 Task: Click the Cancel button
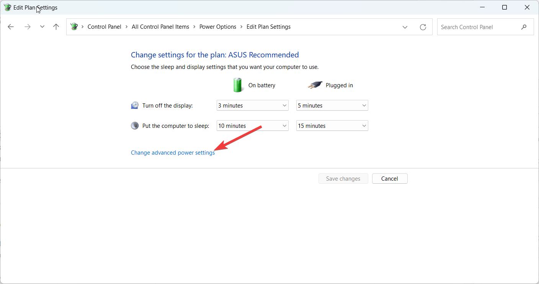390,179
